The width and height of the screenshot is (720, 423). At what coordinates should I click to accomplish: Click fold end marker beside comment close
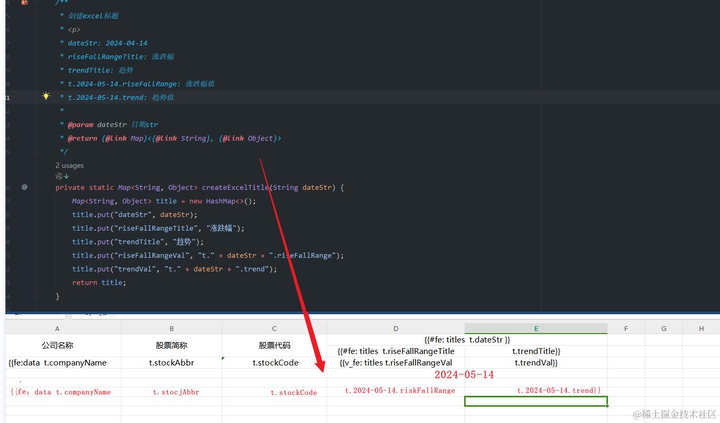[x=36, y=152]
